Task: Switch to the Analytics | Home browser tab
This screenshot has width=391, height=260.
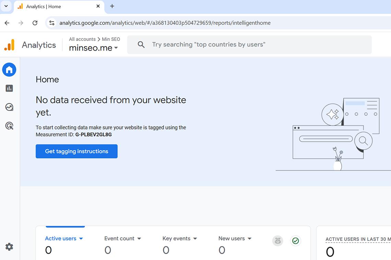Action: 55,6
